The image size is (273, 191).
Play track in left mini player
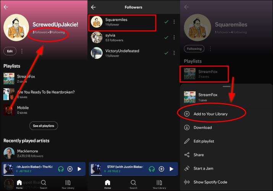tap(79, 169)
